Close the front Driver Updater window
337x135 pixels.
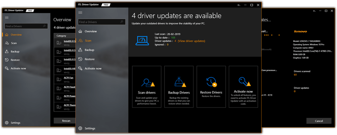pyautogui.click(x=258, y=5)
